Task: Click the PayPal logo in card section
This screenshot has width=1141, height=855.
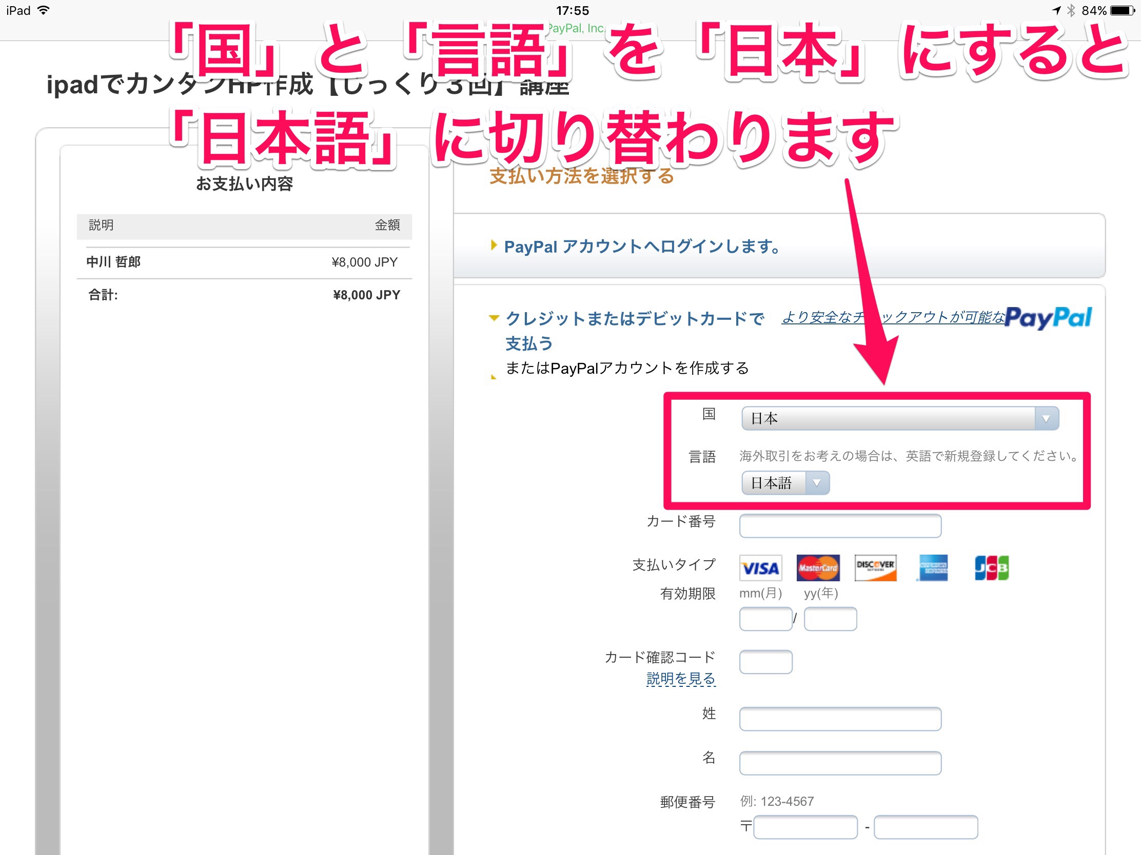Action: 1048,318
